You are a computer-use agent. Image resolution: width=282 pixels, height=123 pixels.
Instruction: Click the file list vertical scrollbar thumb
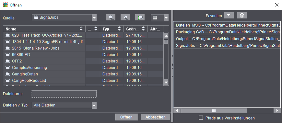point(166,42)
